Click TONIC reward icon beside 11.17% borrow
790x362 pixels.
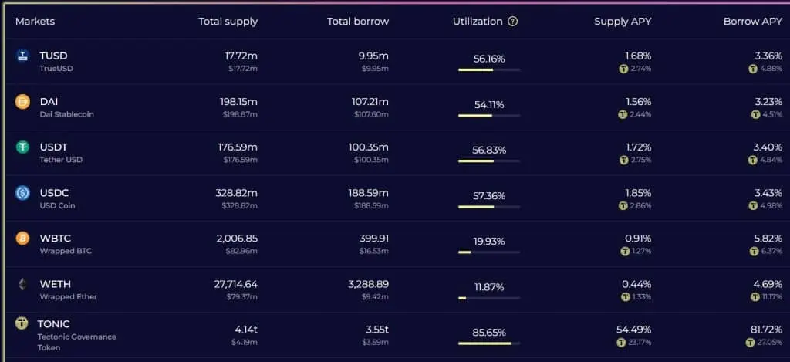755,297
